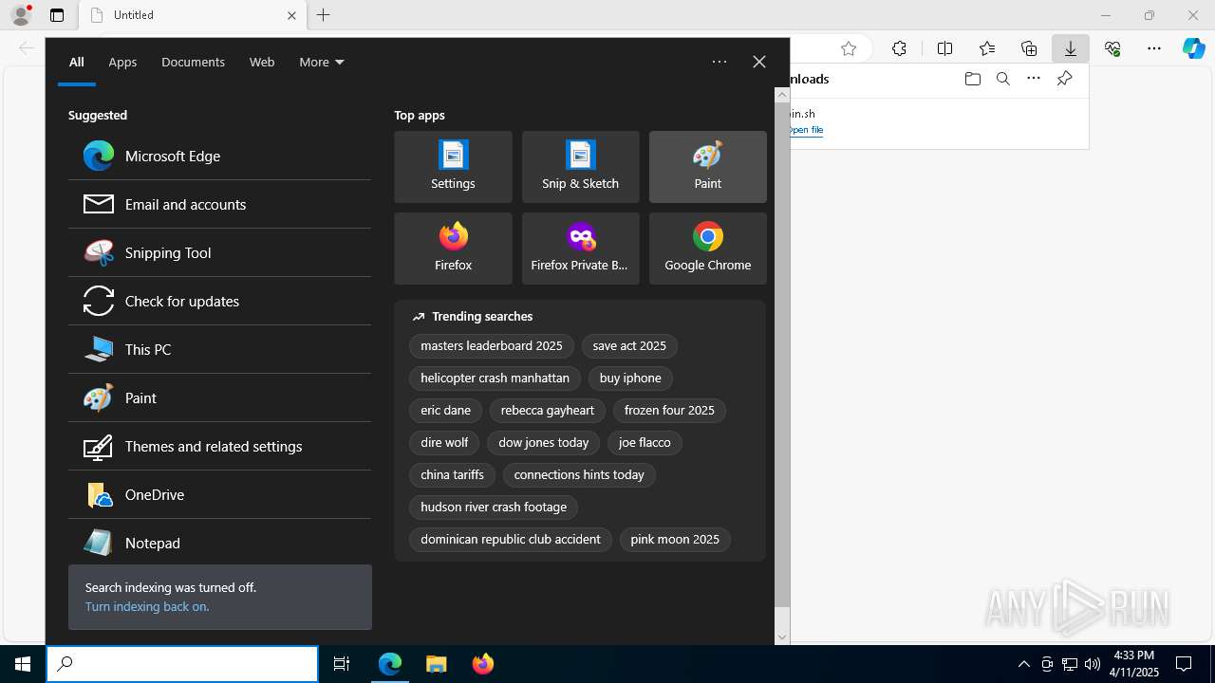
Task: Select helicopter crash manhattan search
Action: (495, 378)
